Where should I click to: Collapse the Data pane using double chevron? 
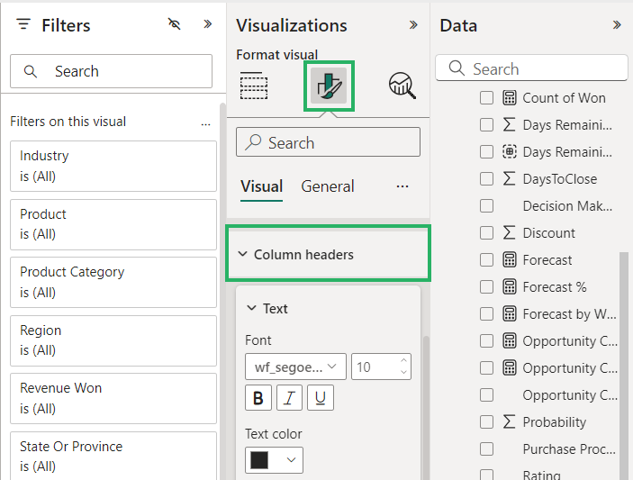(617, 25)
